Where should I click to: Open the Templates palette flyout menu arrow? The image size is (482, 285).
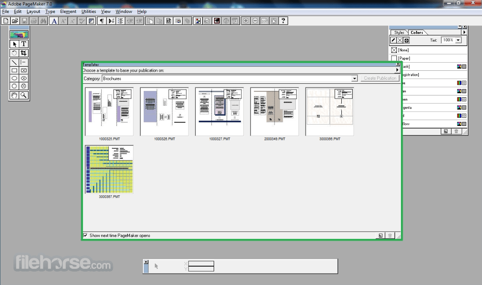pos(397,70)
